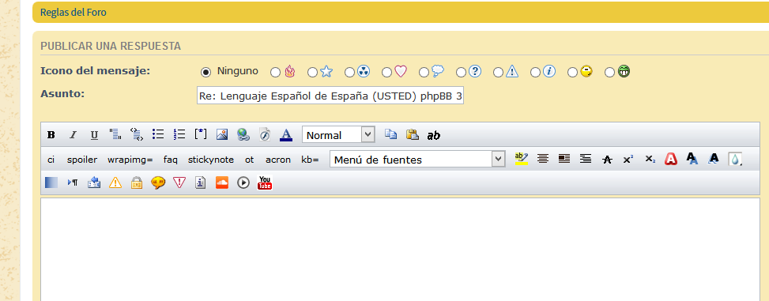The height and width of the screenshot is (301, 769).
Task: Insert a blue gradient effect
Action: [51, 182]
